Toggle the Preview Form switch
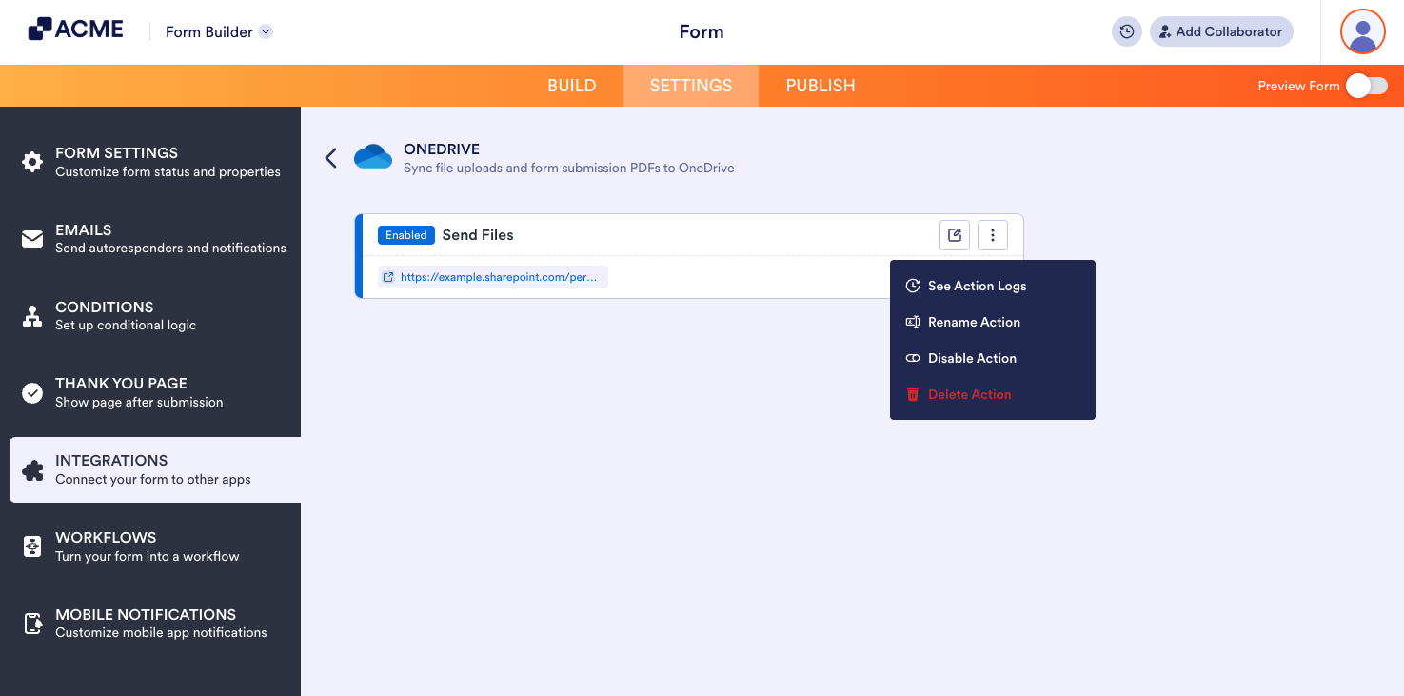 (1367, 85)
